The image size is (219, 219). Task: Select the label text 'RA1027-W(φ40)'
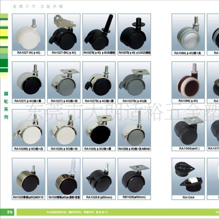point(29,53)
